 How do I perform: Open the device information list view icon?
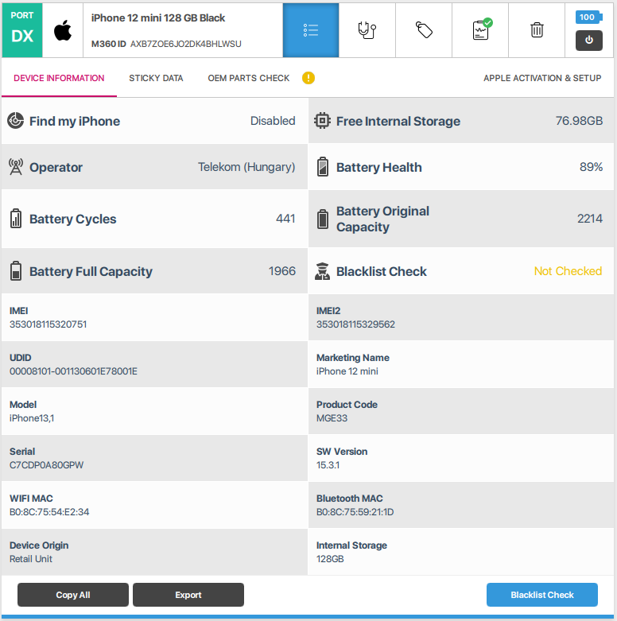click(x=311, y=30)
